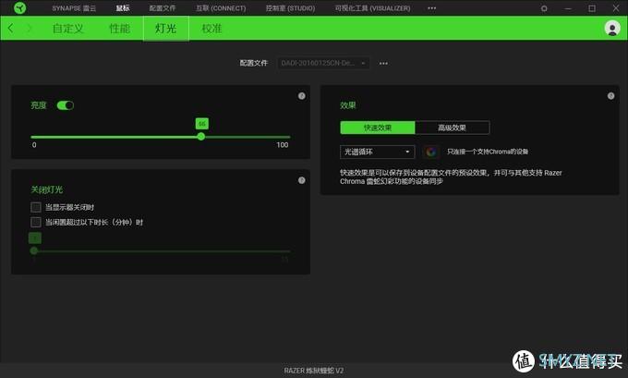Screen dimensions: 628x378
Task: Click the Razer logo icon
Action: point(19,8)
